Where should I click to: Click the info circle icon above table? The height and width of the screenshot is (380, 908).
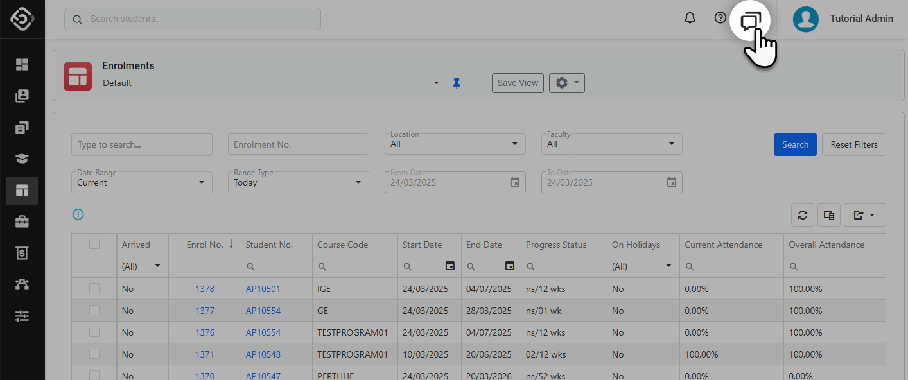[78, 215]
